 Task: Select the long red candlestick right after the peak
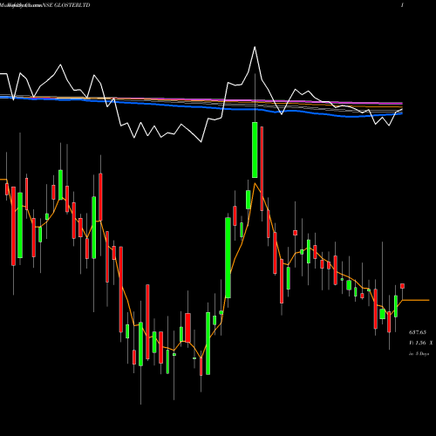[x=262, y=168]
